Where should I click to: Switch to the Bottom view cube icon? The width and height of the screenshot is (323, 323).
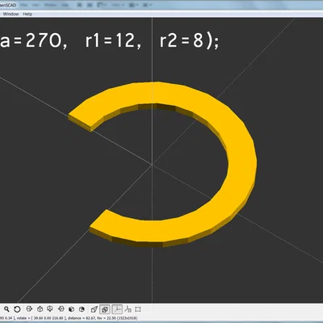[x=50, y=309]
